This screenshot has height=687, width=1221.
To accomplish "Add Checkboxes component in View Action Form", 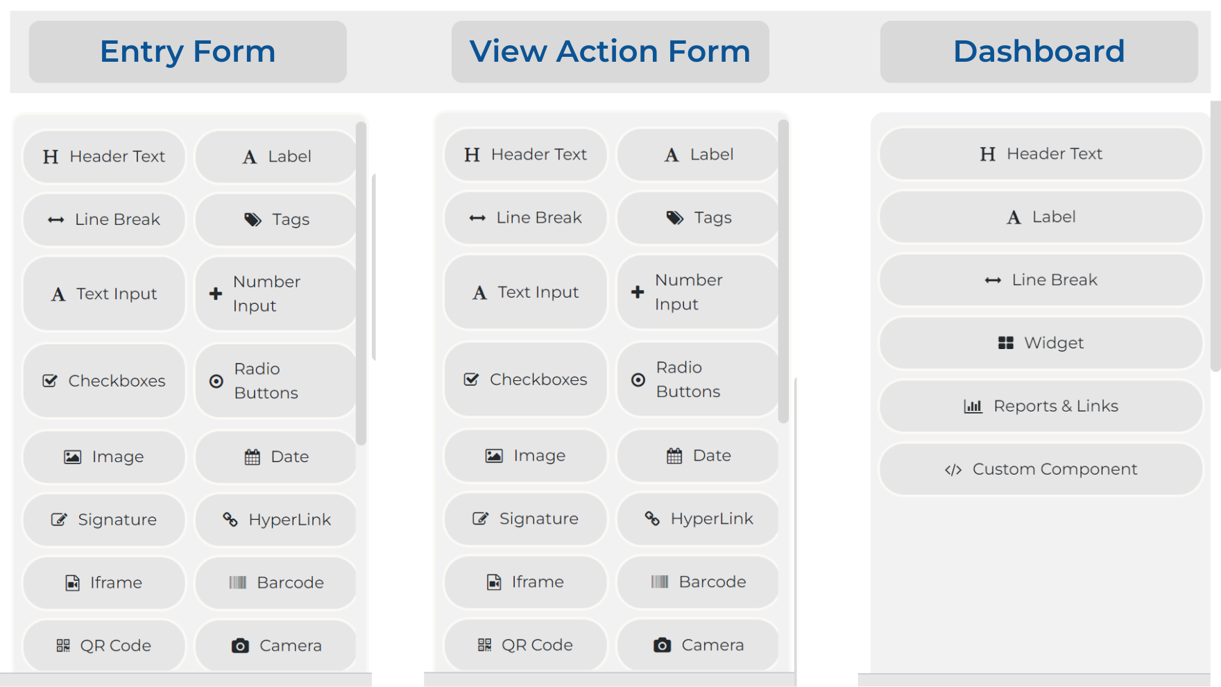I will point(526,380).
